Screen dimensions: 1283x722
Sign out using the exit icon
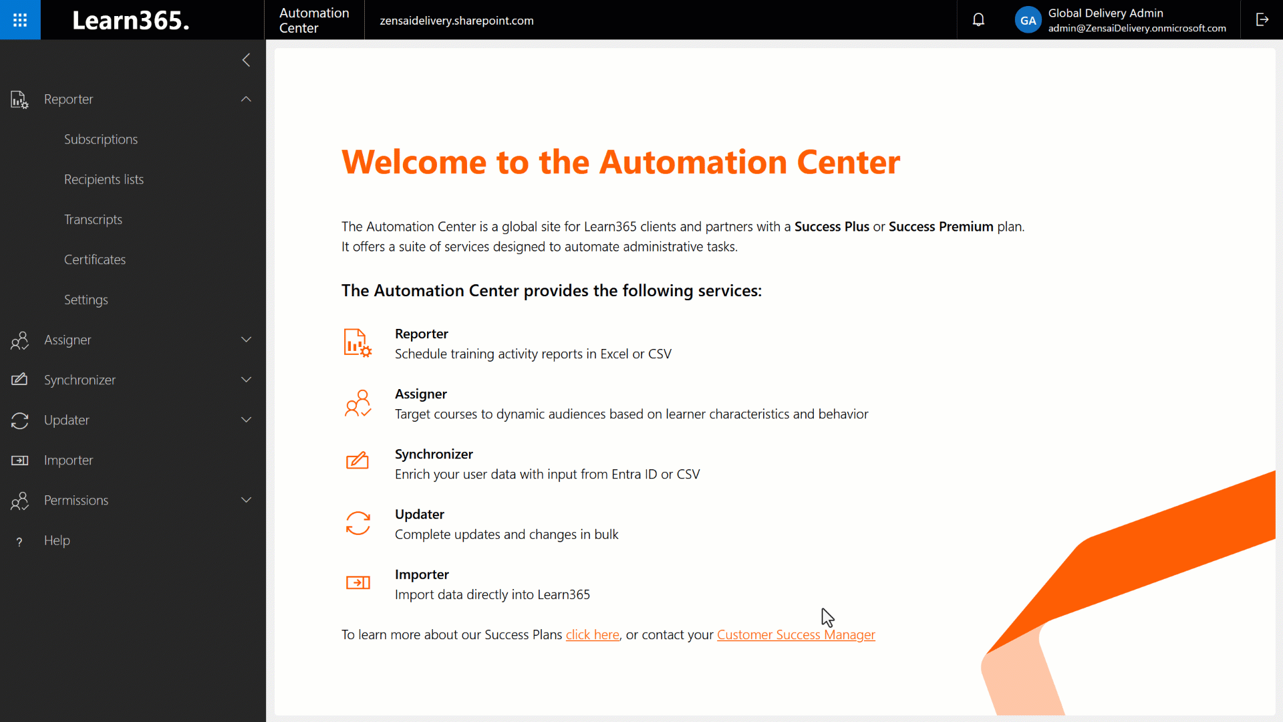coord(1263,19)
